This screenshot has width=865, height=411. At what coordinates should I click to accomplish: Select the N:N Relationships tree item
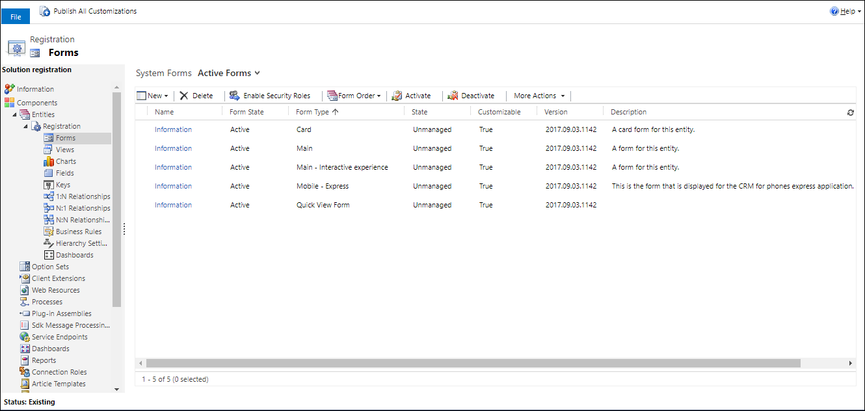point(77,220)
